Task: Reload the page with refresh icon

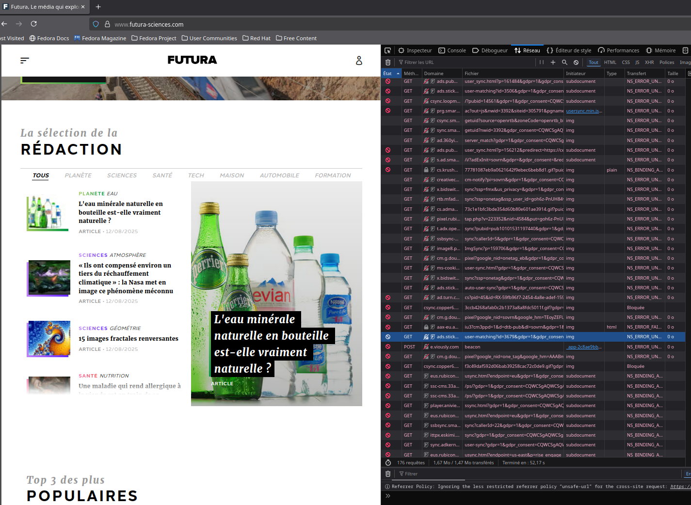Action: click(33, 24)
